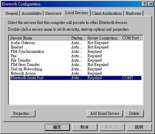Click Auto... startup in the Headset row
155x134 pixels.
pos(77,47)
